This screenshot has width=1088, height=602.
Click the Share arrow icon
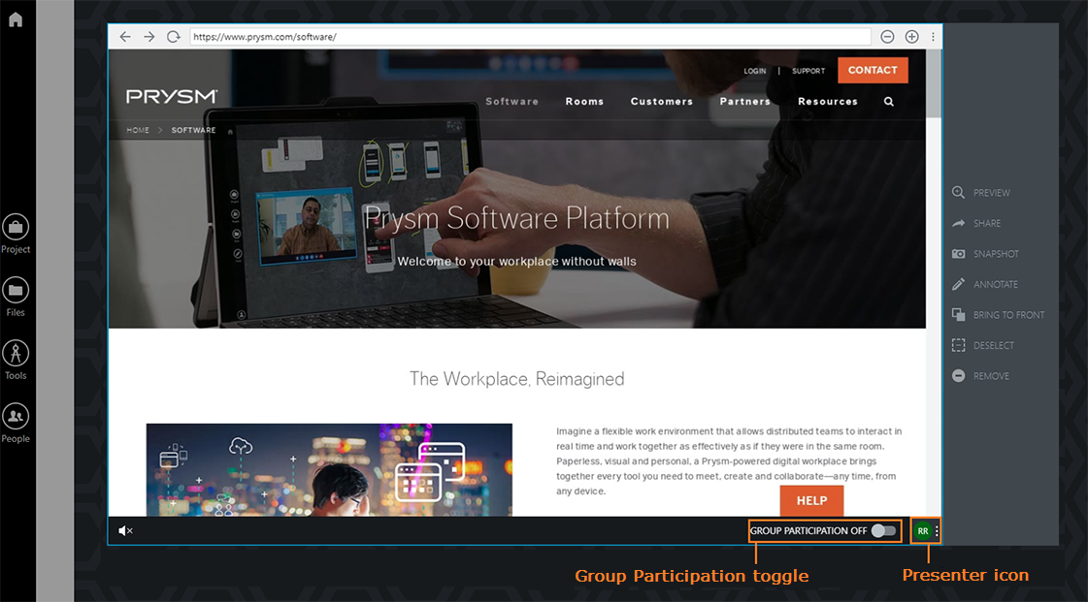click(x=958, y=223)
